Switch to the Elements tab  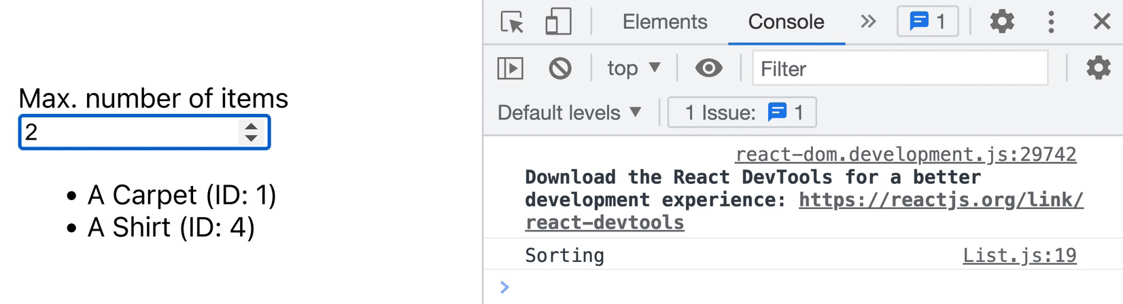pyautogui.click(x=665, y=22)
